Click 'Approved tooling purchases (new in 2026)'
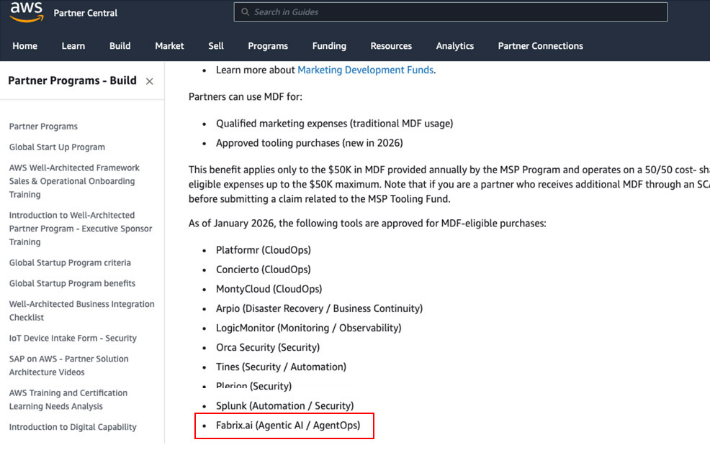The height and width of the screenshot is (455, 710). (x=309, y=143)
